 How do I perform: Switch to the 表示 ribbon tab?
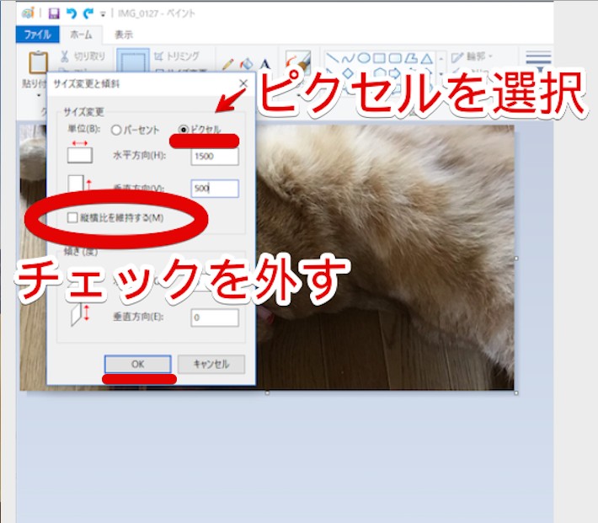click(x=123, y=35)
